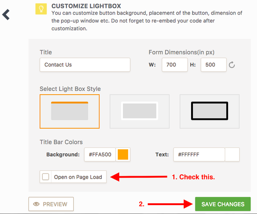Click the Title field containing Contact Us
Viewport: 257px width, 214px height.
pyautogui.click(x=85, y=65)
